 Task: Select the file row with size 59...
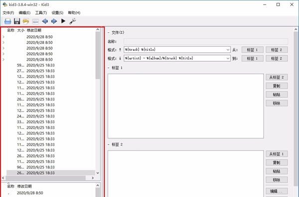tap(51, 65)
